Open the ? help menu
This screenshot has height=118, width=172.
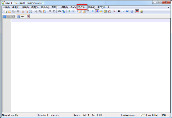(x=108, y=7)
